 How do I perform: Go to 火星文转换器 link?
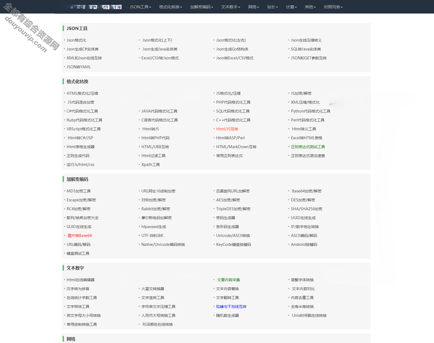[x=153, y=289]
